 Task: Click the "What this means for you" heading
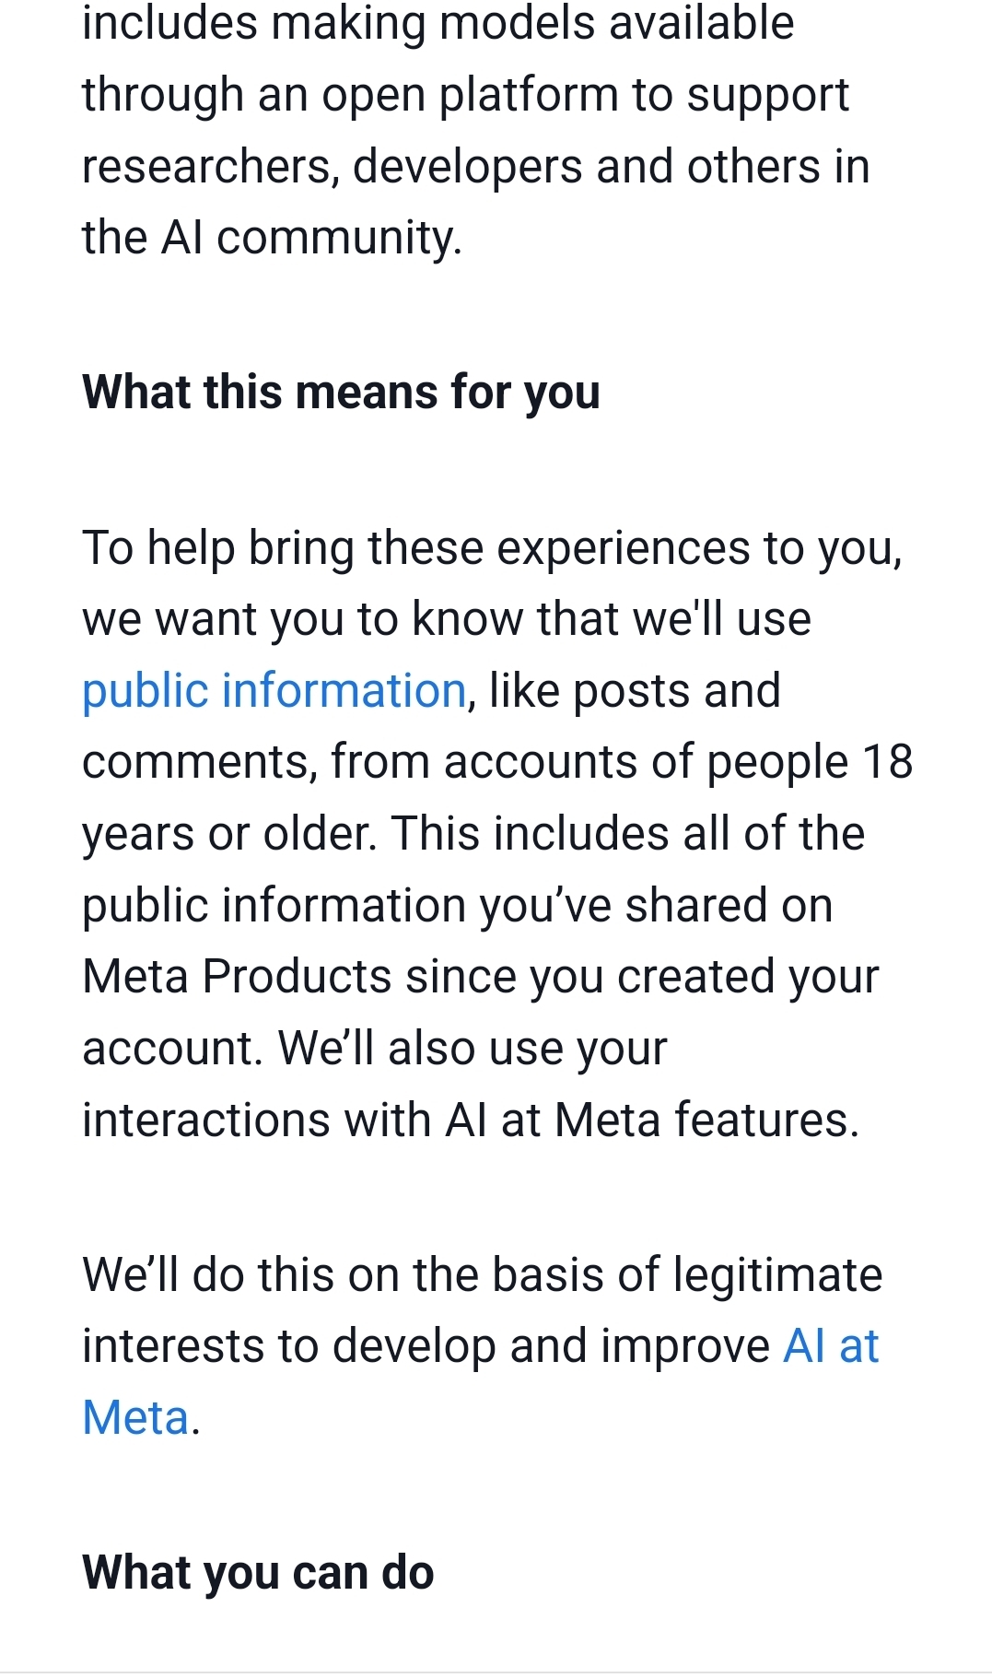(x=341, y=393)
